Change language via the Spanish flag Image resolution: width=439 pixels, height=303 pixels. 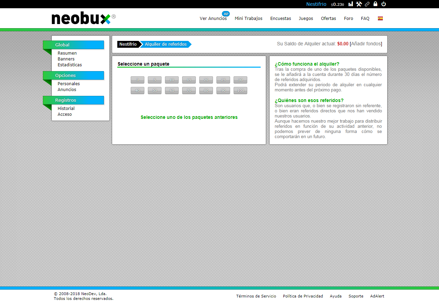[x=380, y=19]
